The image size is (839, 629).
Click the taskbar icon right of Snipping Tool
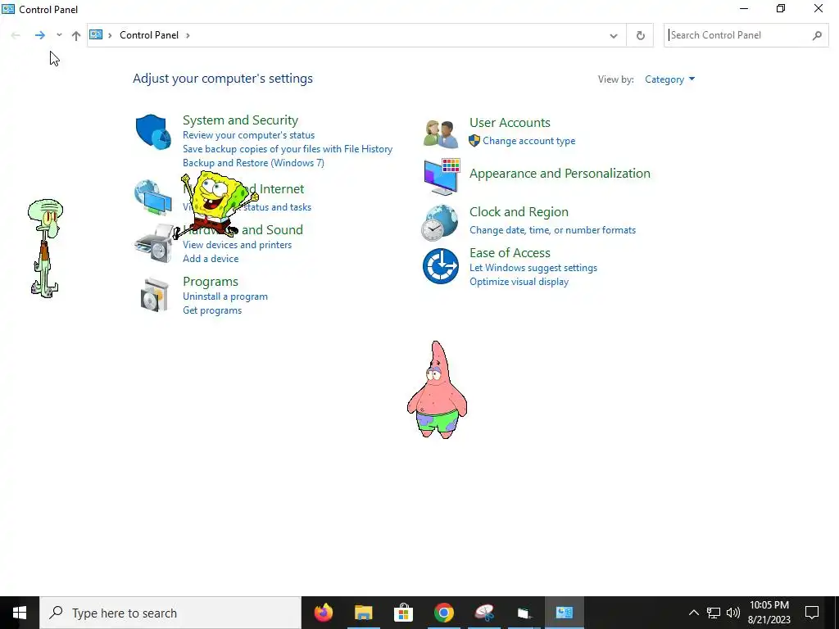click(x=524, y=613)
